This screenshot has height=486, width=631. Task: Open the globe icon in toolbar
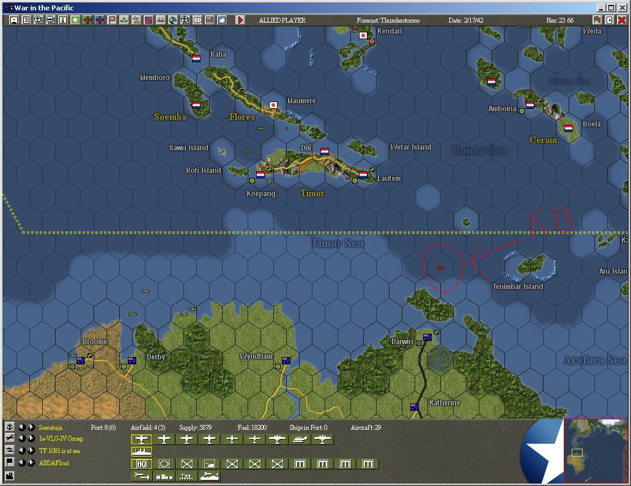(x=173, y=20)
